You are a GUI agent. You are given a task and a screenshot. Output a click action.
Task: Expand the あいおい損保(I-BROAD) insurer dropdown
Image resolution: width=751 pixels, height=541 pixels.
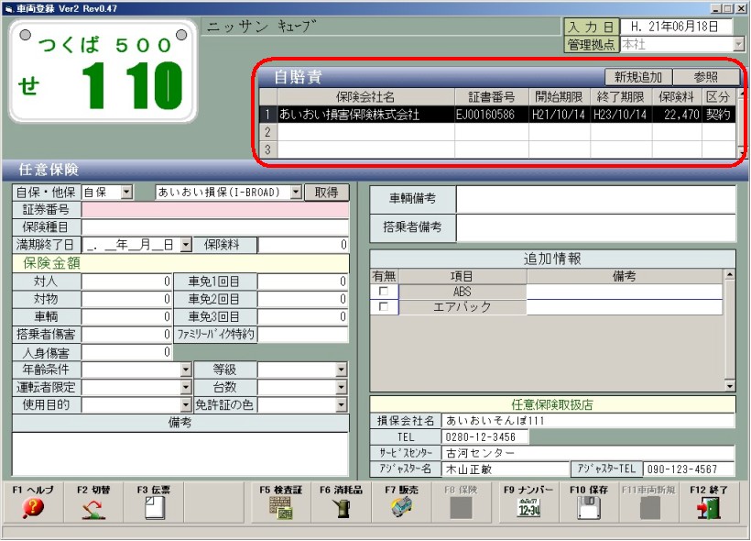point(296,193)
